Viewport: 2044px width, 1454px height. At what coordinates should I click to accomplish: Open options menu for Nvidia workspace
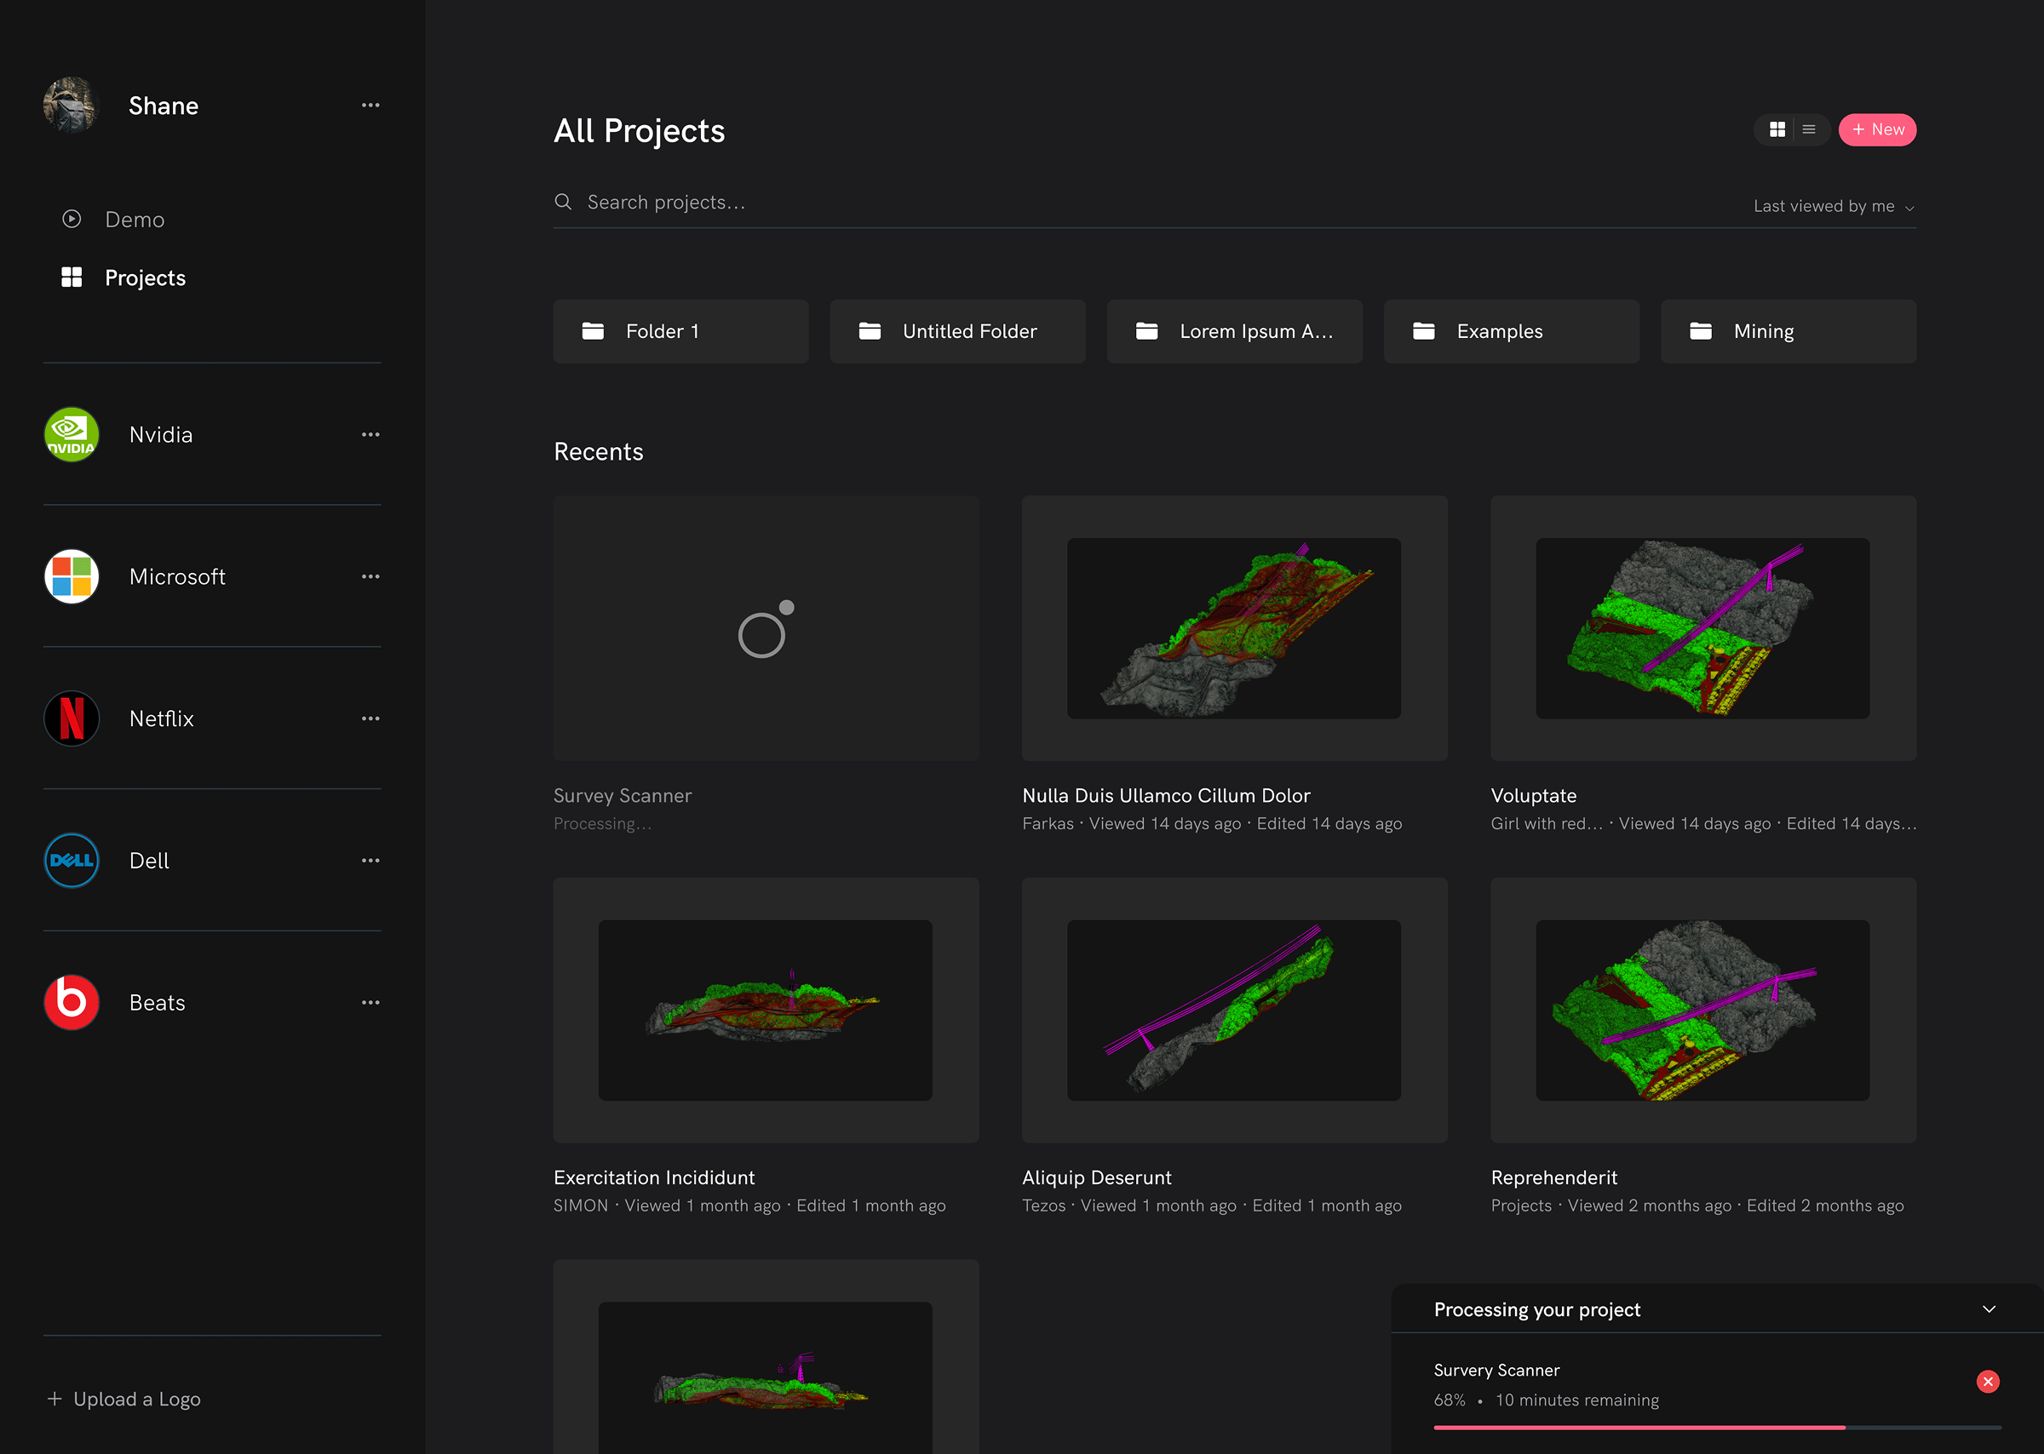pyautogui.click(x=370, y=434)
